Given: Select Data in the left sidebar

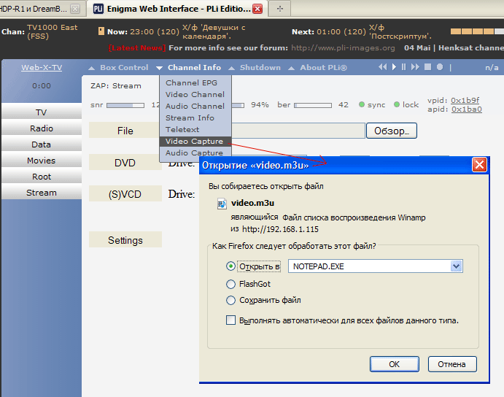Looking at the screenshot, I should [42, 144].
